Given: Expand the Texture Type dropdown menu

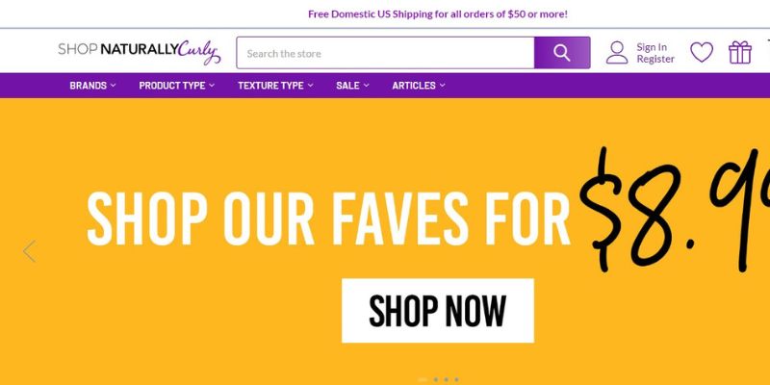Looking at the screenshot, I should coord(275,86).
